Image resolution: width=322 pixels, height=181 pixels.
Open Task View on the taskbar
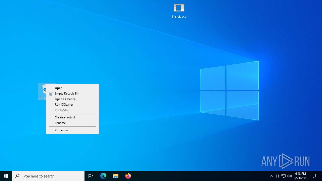(91, 176)
